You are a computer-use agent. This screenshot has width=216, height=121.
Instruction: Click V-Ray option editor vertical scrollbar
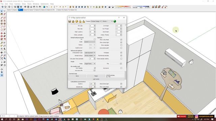(125, 75)
